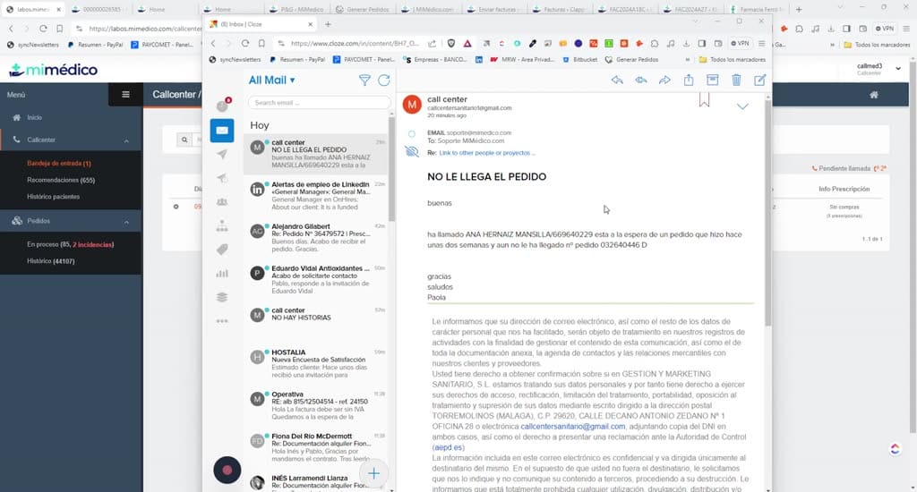This screenshot has height=492, width=917.
Task: Open the Operativa alb 815/12504514 email
Action: 316,406
